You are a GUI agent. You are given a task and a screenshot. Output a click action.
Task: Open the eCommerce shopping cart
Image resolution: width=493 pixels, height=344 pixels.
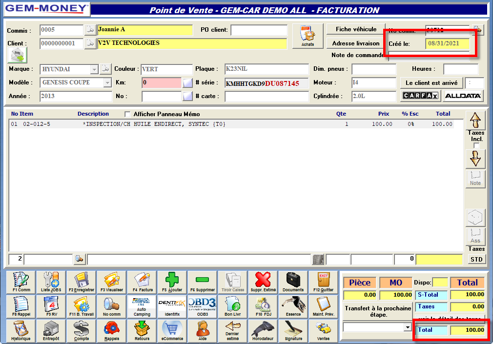[x=172, y=331]
